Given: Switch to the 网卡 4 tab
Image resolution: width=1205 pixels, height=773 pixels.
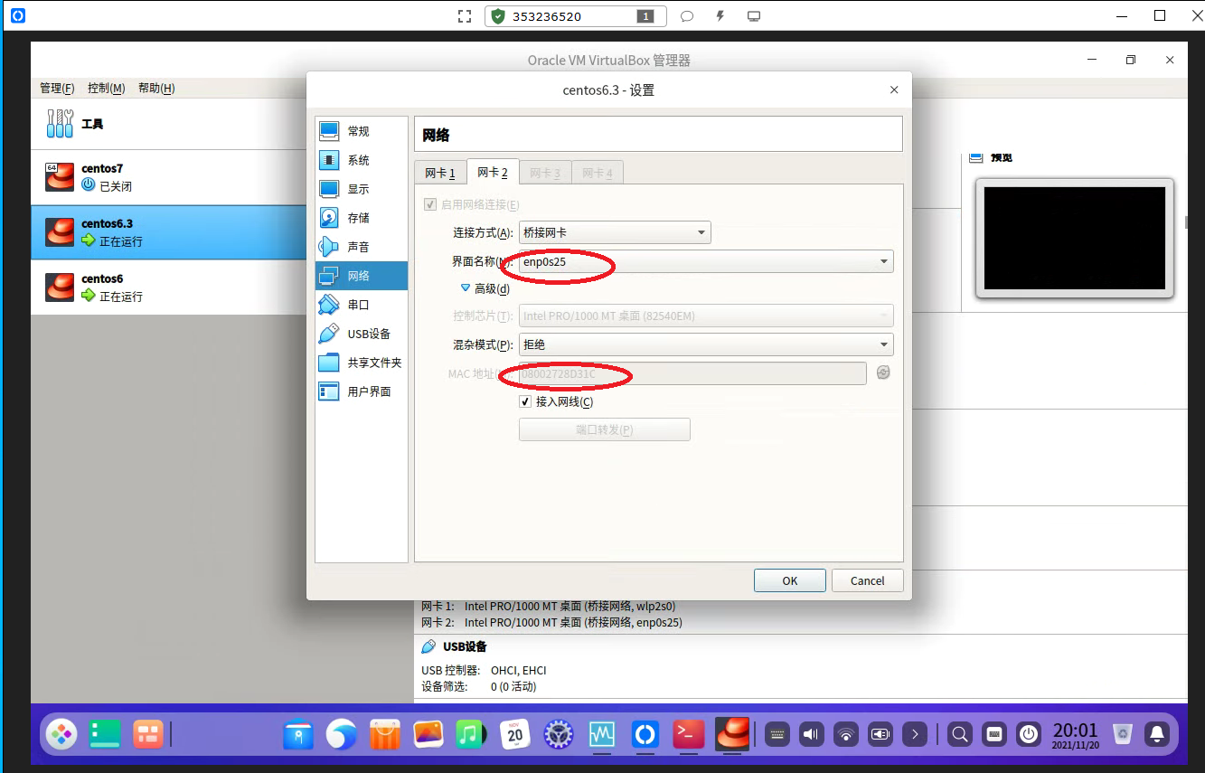Looking at the screenshot, I should tap(598, 173).
